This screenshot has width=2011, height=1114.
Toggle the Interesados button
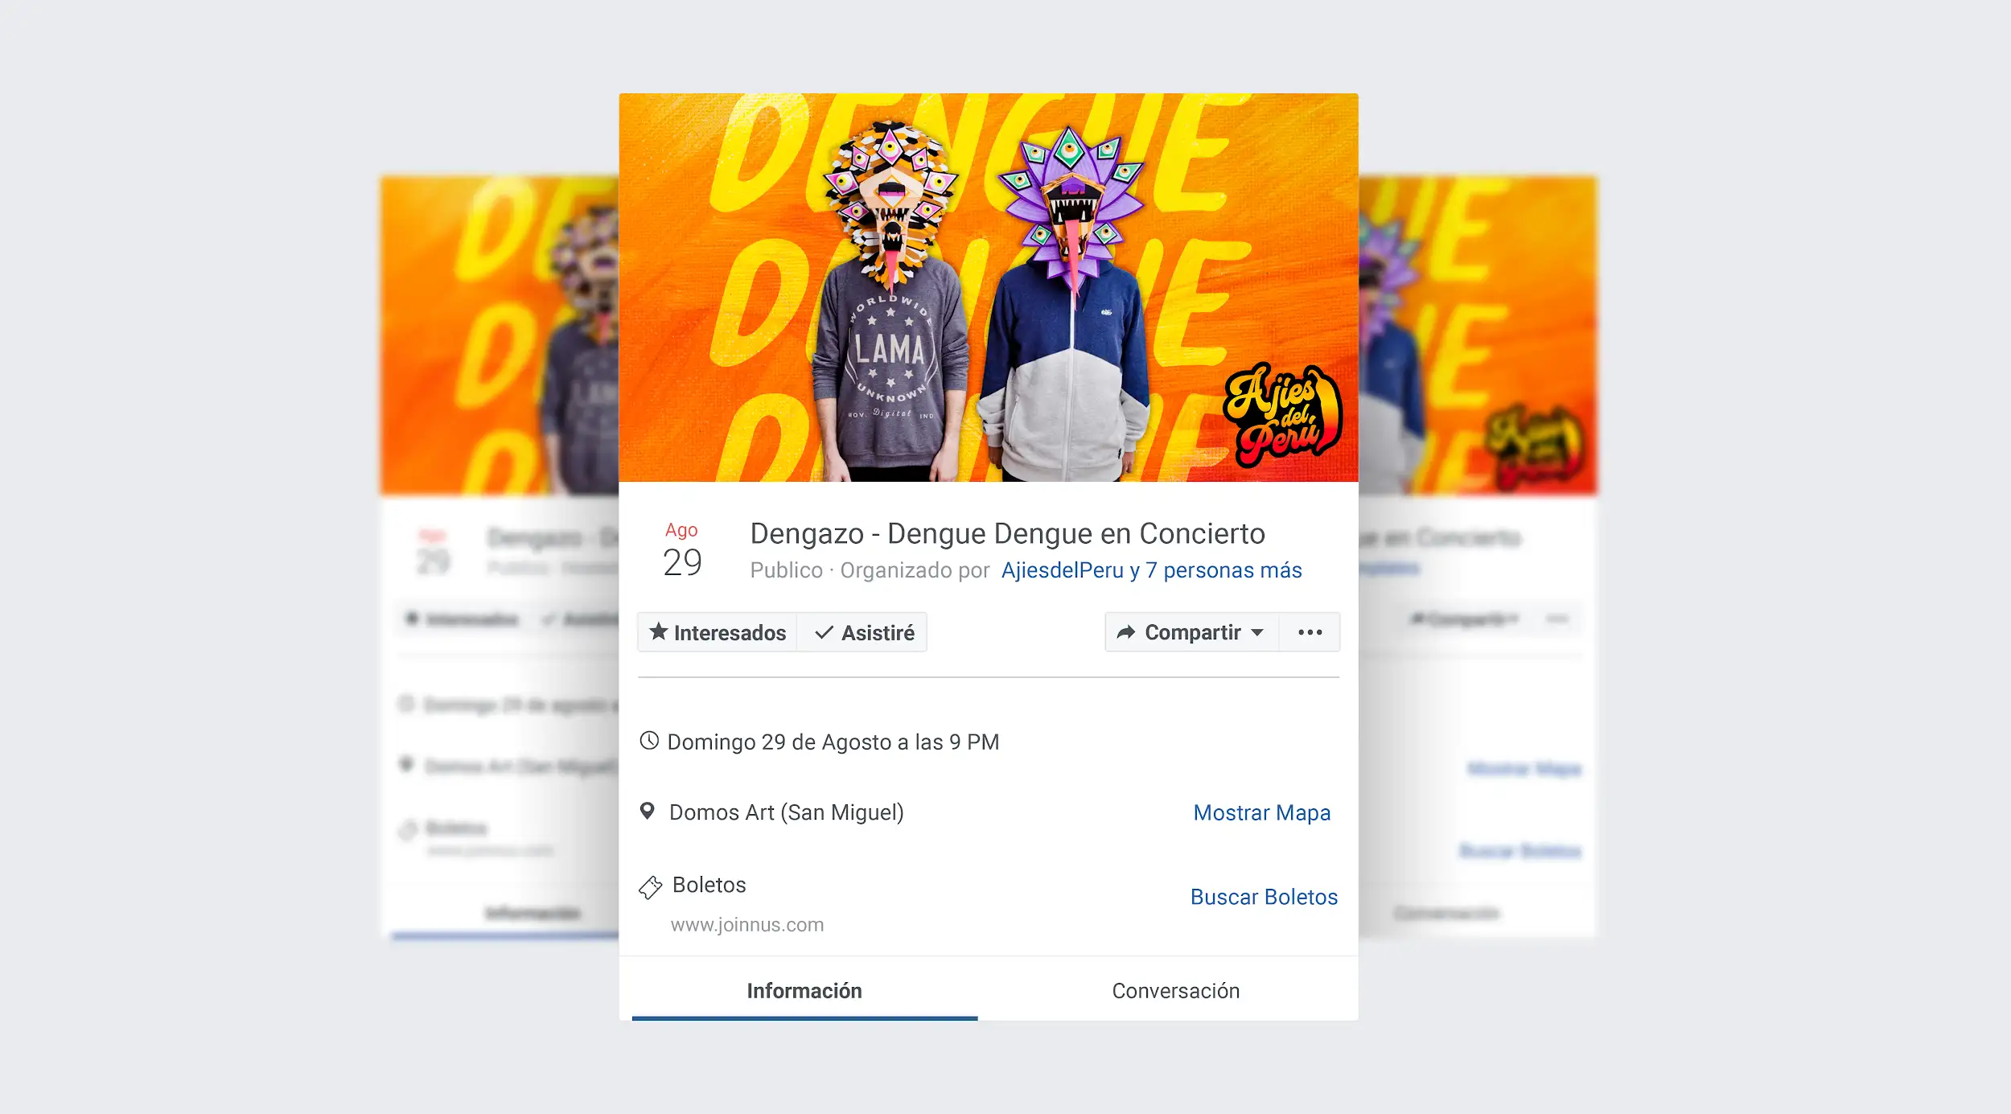(x=718, y=632)
